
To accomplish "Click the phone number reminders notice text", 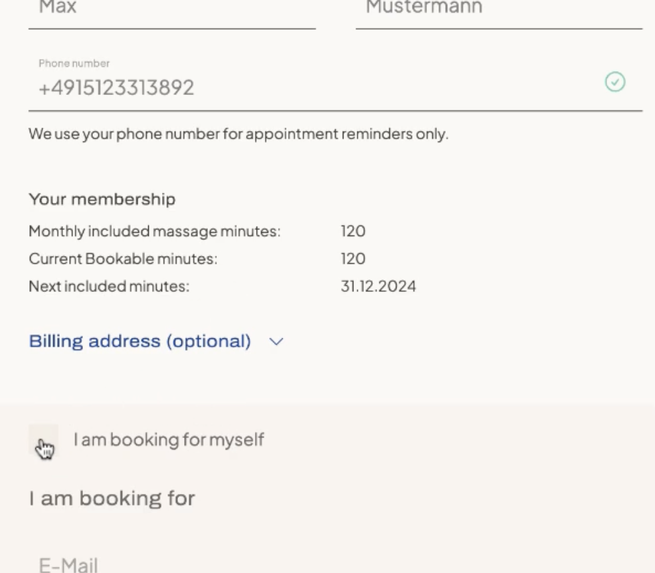I will point(238,134).
